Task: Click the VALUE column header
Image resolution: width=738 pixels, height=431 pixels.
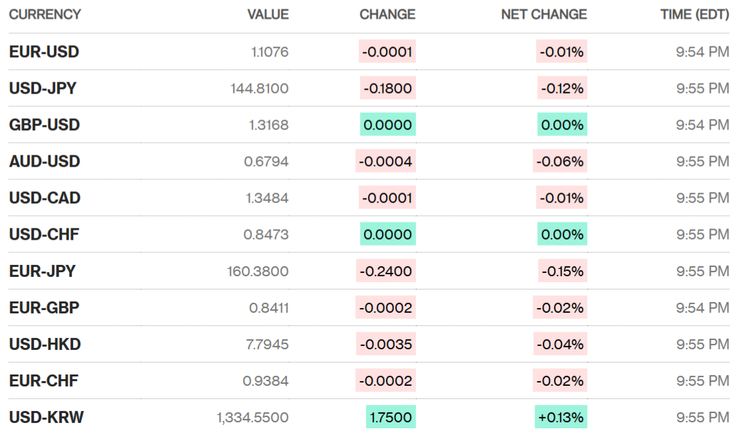Action: 268,14
